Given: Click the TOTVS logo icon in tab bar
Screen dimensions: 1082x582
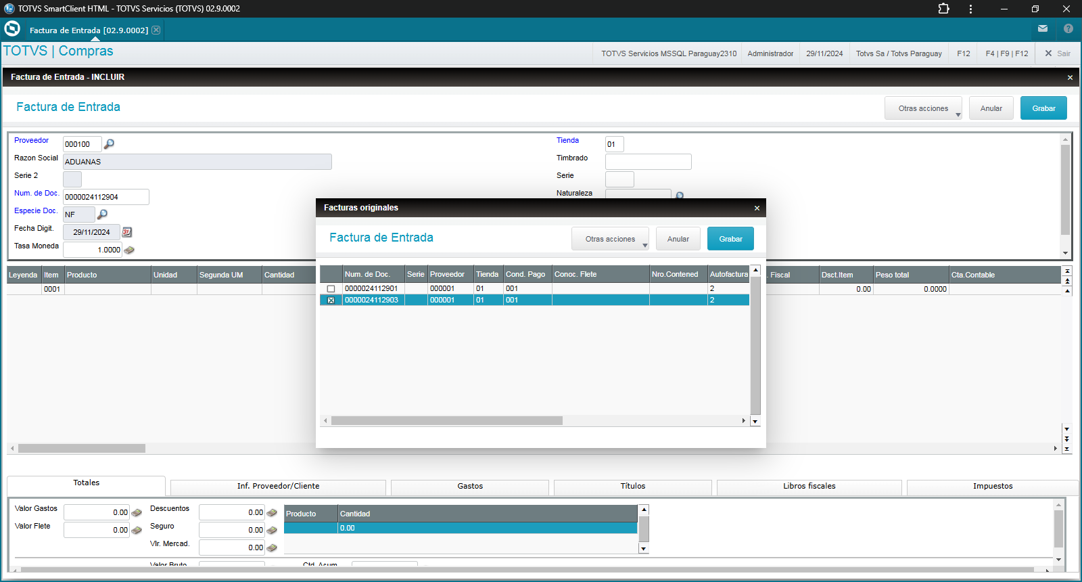Looking at the screenshot, I should click(12, 28).
